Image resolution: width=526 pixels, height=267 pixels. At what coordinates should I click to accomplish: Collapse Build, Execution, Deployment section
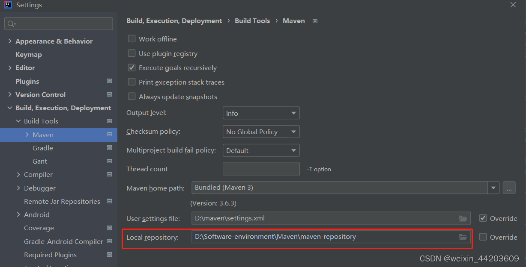pyautogui.click(x=10, y=108)
